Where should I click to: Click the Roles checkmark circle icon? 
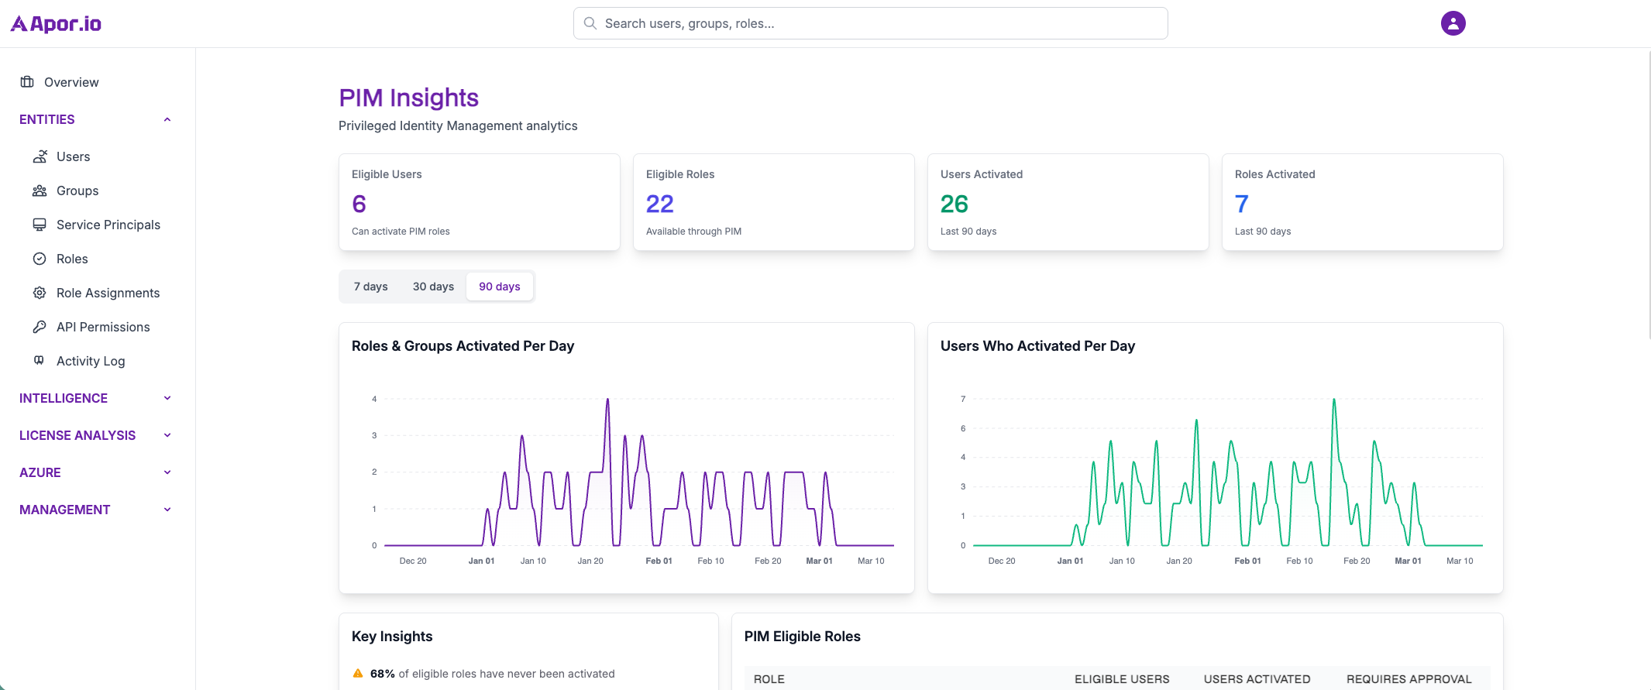(x=40, y=259)
